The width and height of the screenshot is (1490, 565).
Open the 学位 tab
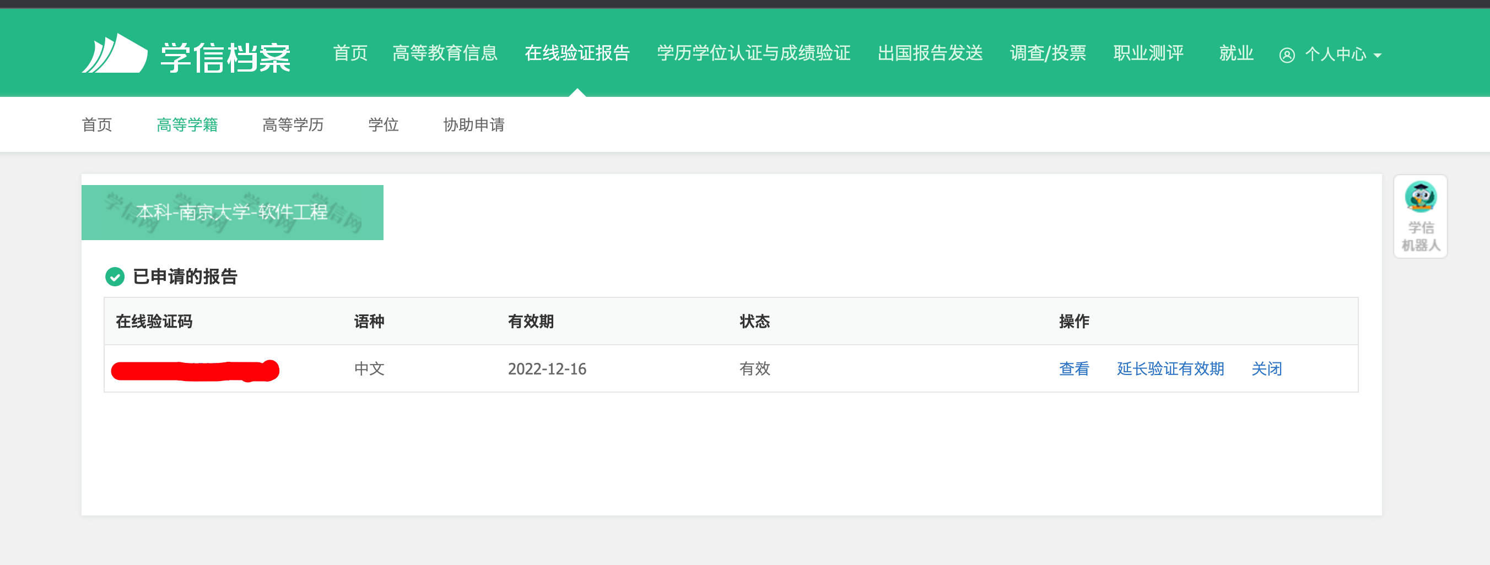point(384,124)
